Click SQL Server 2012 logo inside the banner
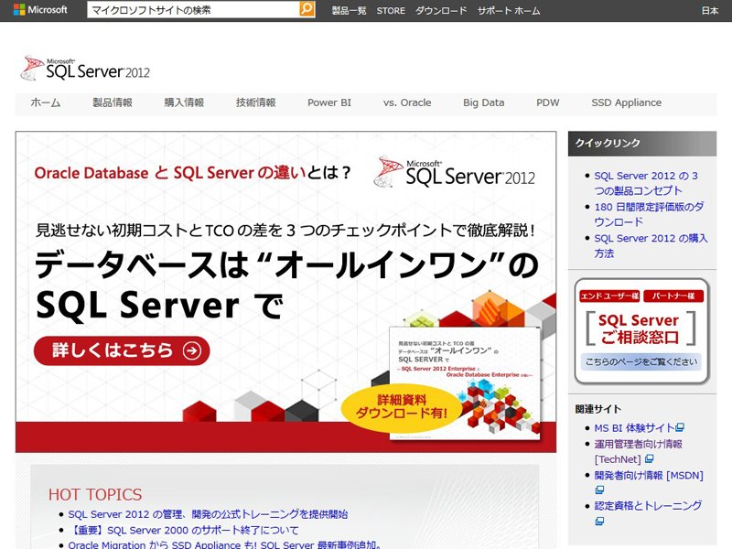 (x=454, y=172)
